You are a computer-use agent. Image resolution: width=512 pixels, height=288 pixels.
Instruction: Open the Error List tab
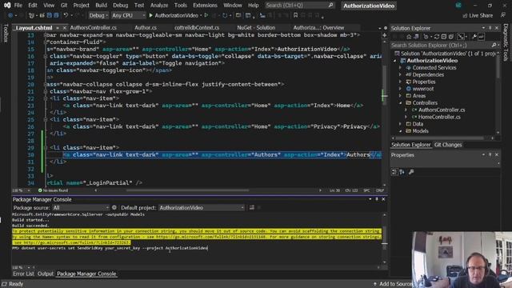coord(23,274)
